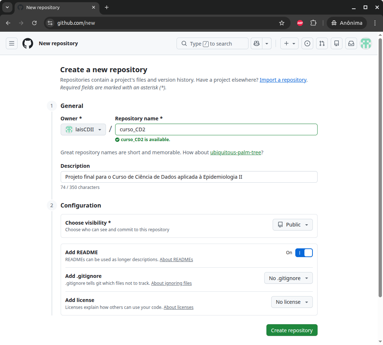Open the GitHub hamburger navigation menu
383x345 pixels.
(x=12, y=43)
